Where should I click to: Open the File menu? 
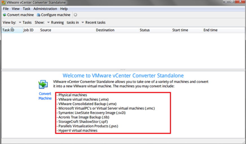point(6,9)
